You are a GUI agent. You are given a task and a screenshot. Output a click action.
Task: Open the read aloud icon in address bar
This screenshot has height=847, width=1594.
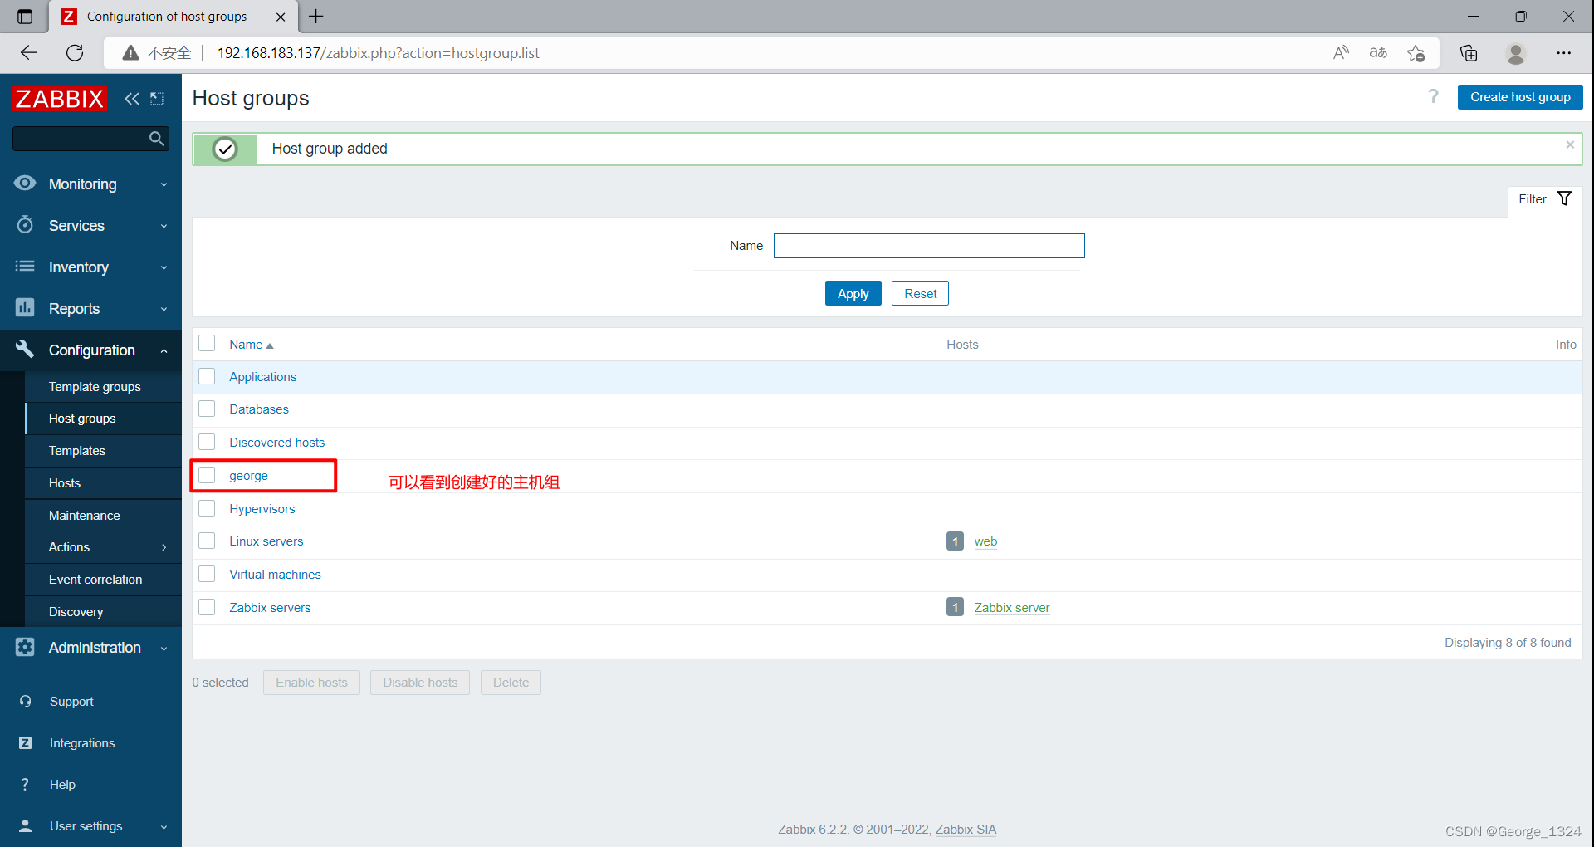(x=1341, y=53)
